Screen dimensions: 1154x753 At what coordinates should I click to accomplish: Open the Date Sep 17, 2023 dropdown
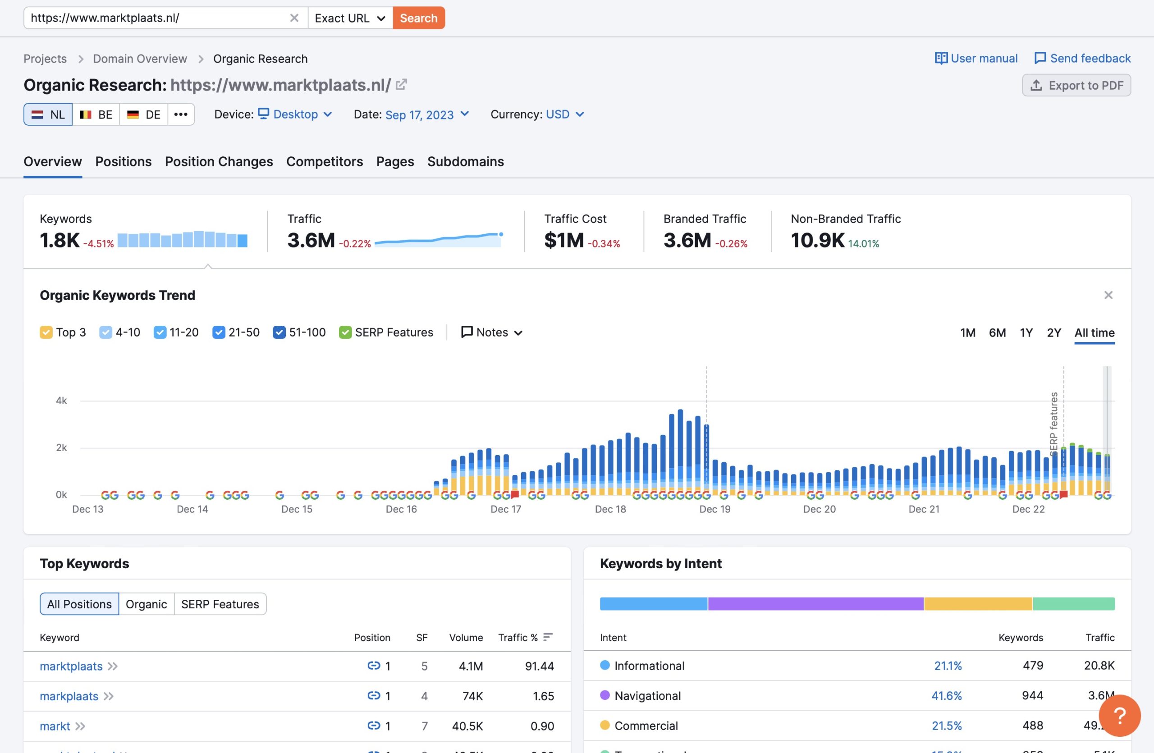click(427, 114)
